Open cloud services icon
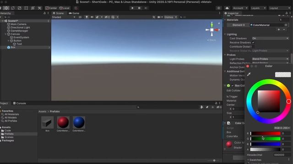The image size is (293, 164). [227, 8]
